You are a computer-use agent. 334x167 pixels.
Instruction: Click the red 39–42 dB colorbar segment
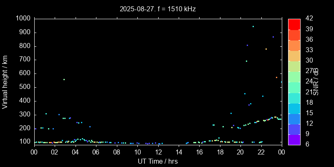click(x=294, y=24)
